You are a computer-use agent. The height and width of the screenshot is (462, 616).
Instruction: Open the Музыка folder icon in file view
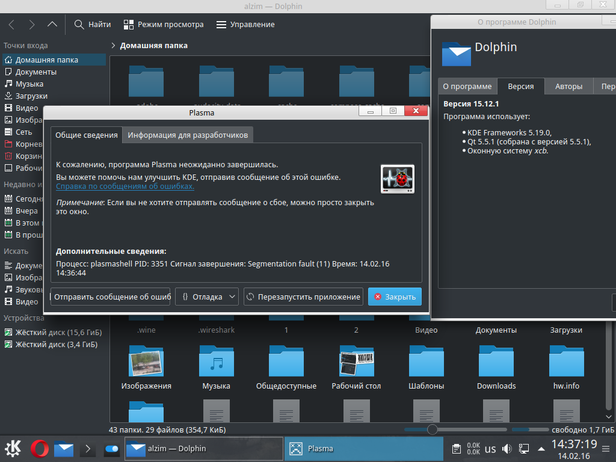click(x=216, y=361)
